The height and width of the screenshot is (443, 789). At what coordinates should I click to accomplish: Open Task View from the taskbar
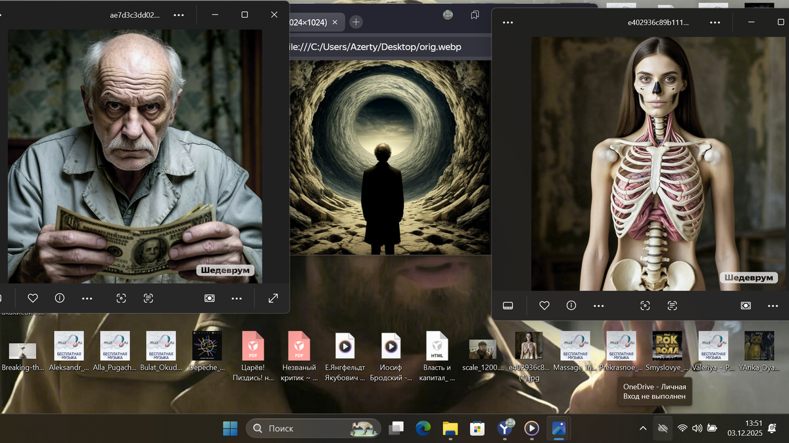click(x=396, y=429)
